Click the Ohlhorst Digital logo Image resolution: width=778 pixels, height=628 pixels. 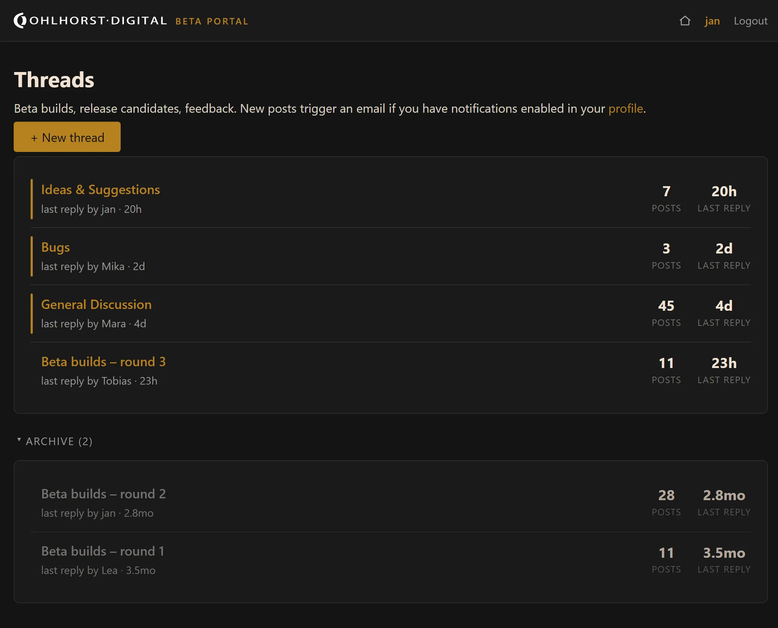(90, 21)
